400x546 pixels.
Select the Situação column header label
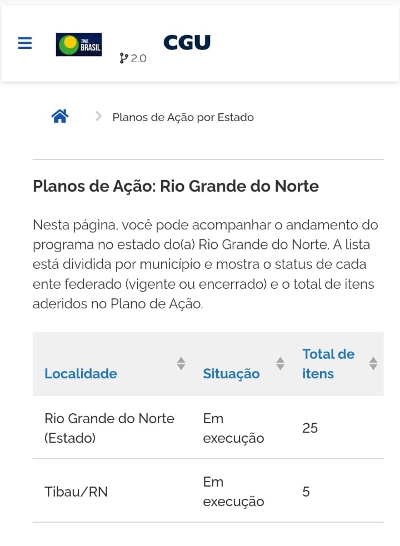pos(231,373)
